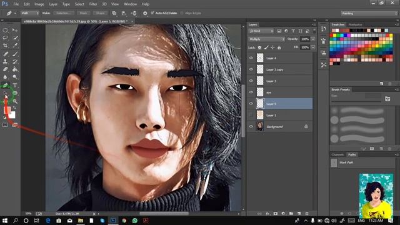The width and height of the screenshot is (400, 225).
Task: Select the Type tool
Action: click(15, 85)
